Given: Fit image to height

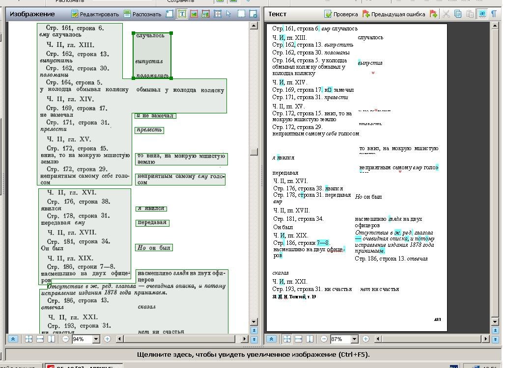Looking at the screenshot, I should (x=51, y=339).
